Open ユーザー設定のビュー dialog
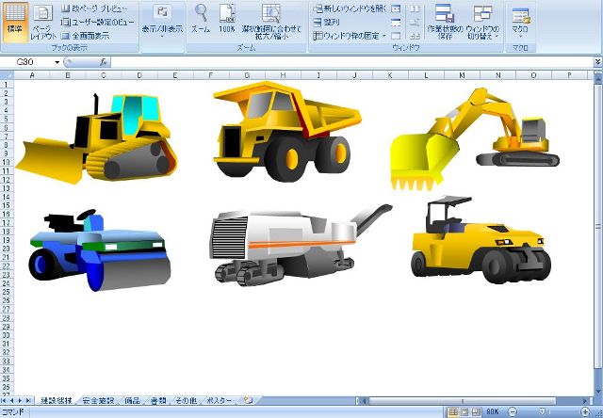603x418 pixels. coord(98,23)
